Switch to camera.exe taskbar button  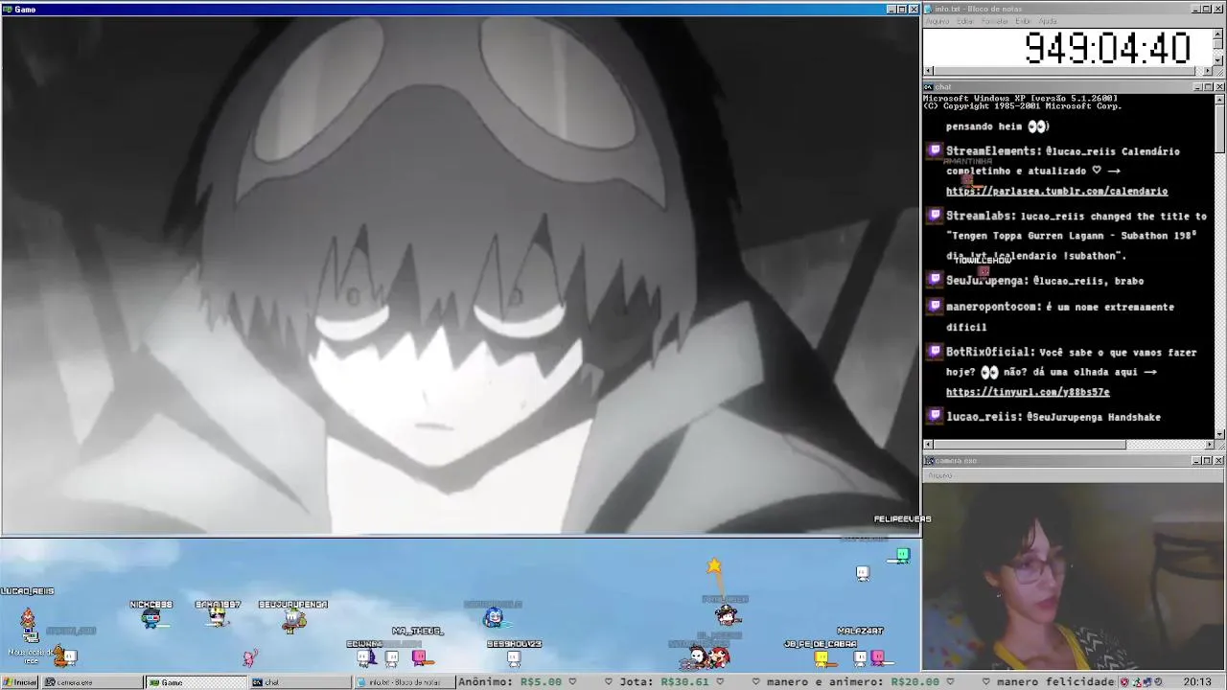pos(92,682)
